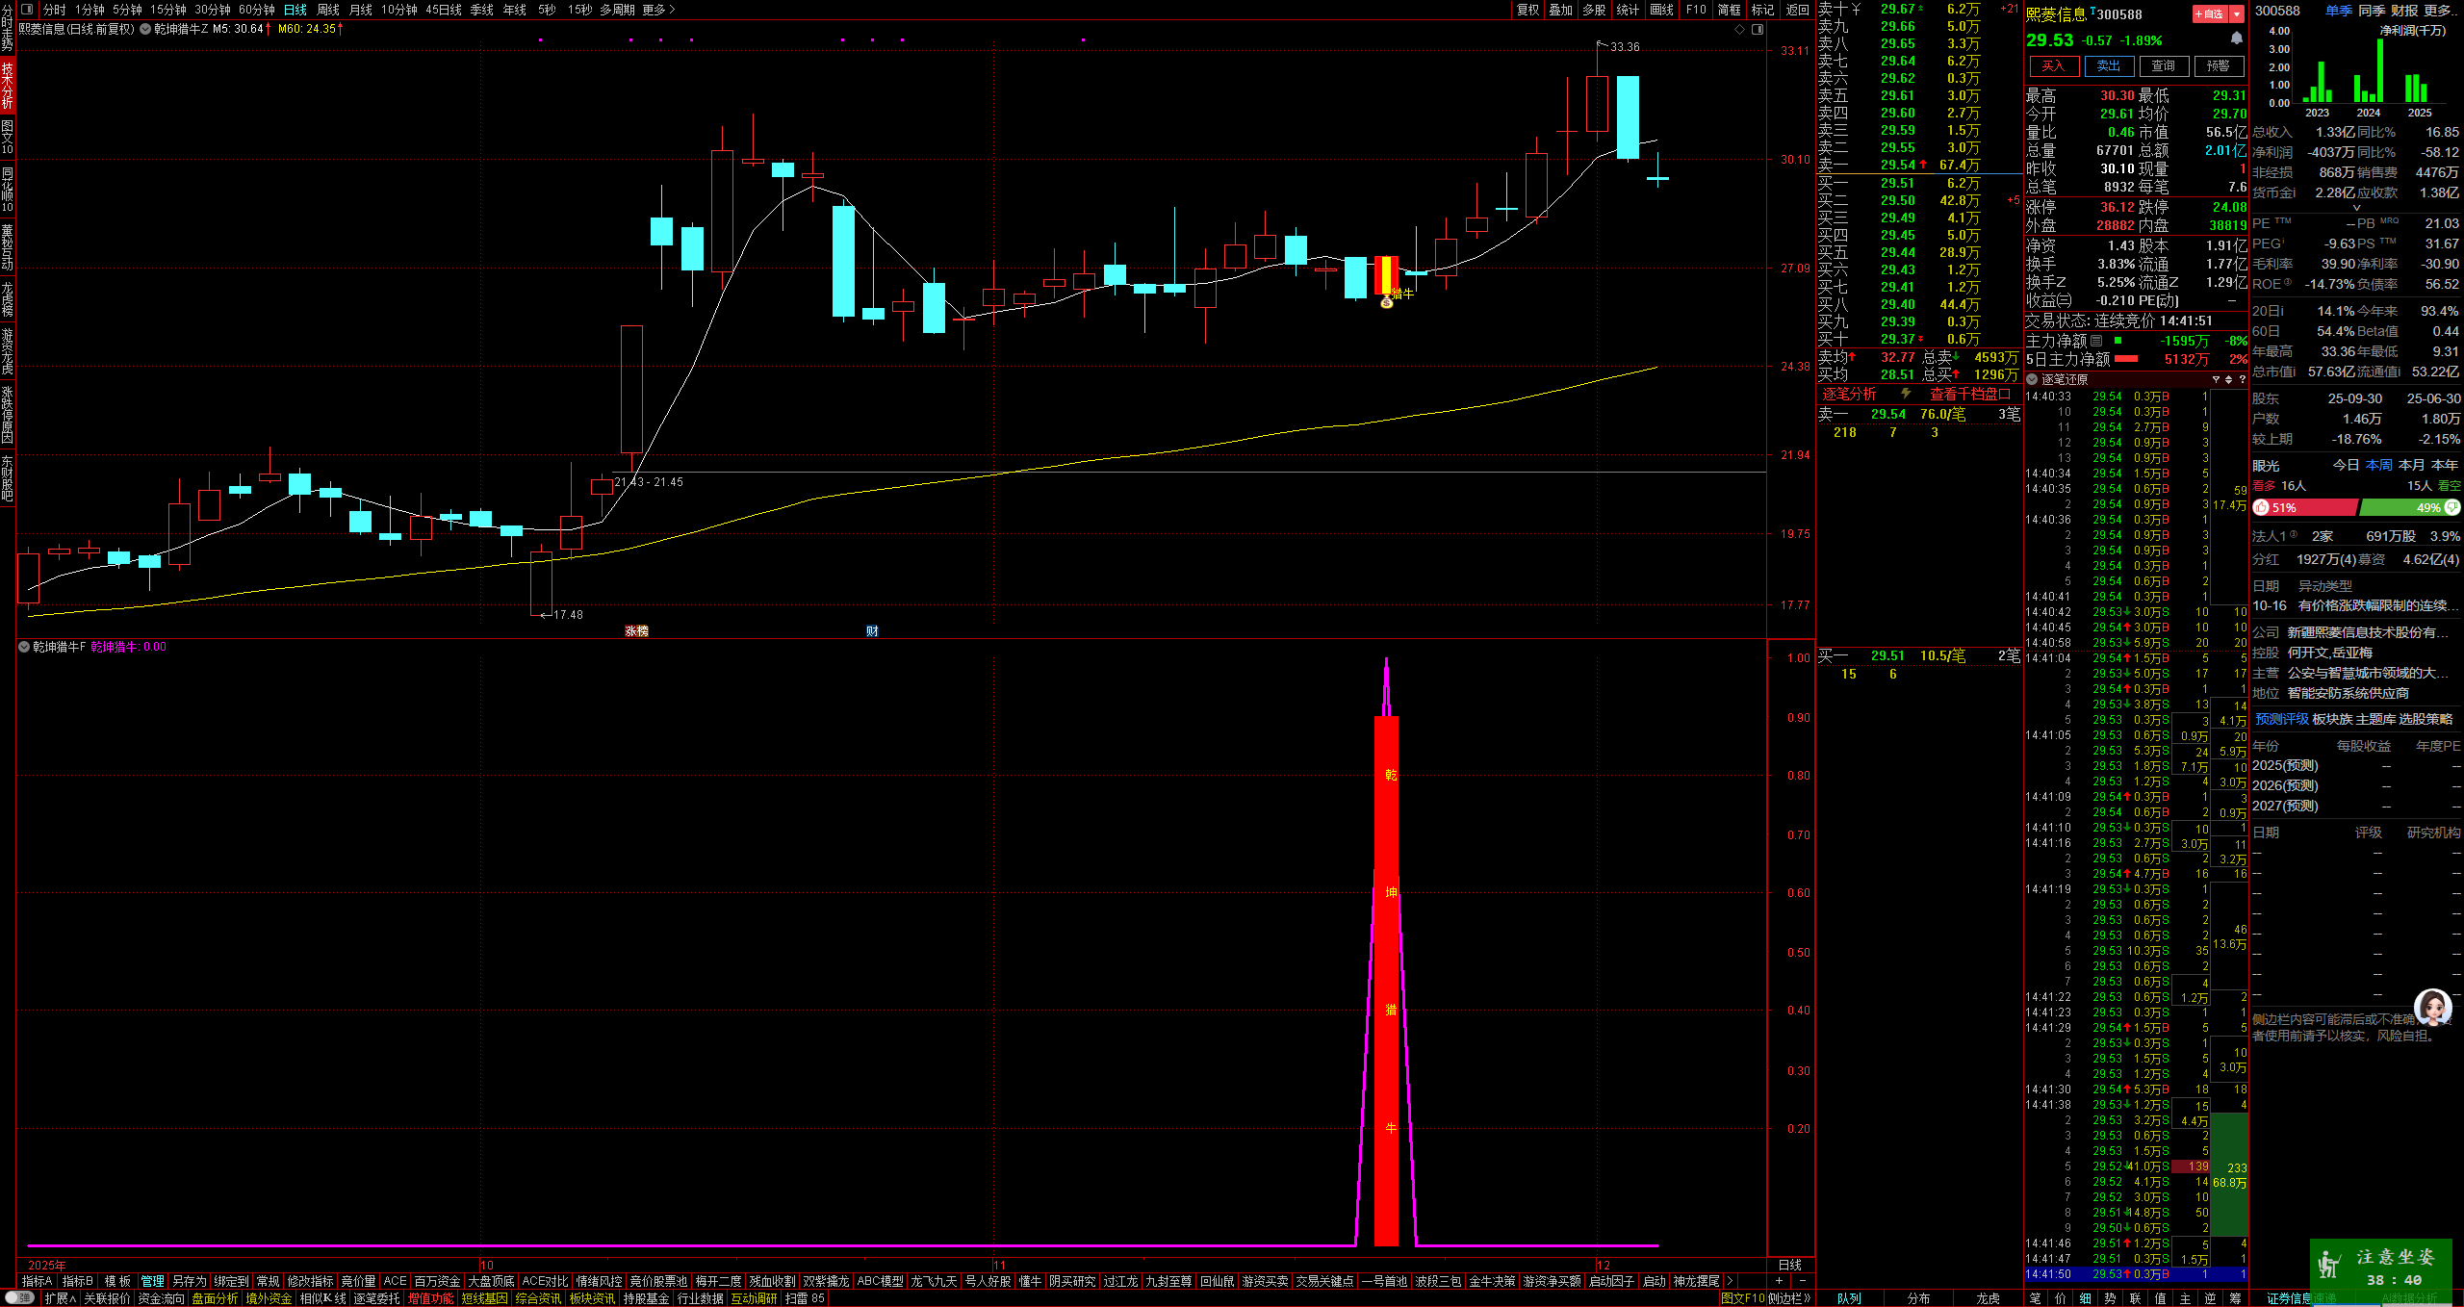The width and height of the screenshot is (2464, 1307).
Task: Click the 查看千档盘口 link
Action: point(1969,394)
